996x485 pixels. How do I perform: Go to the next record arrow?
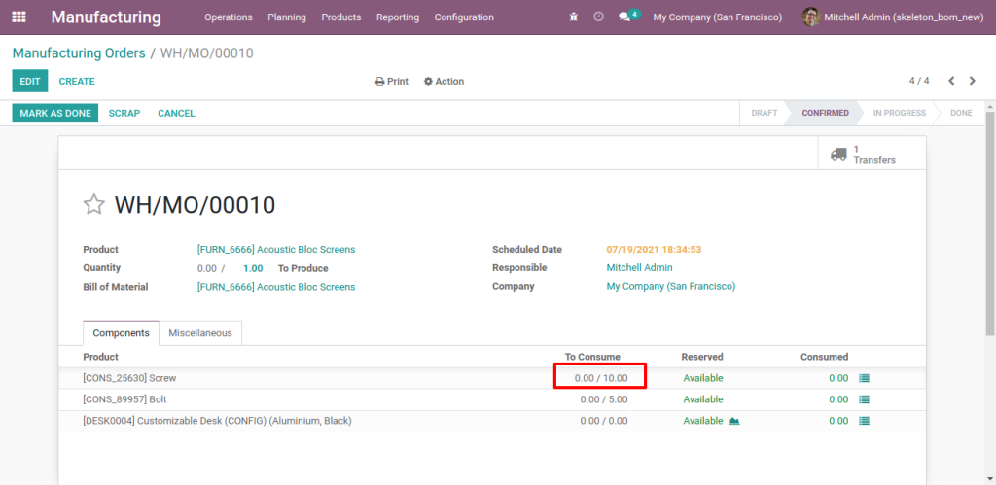click(x=972, y=81)
